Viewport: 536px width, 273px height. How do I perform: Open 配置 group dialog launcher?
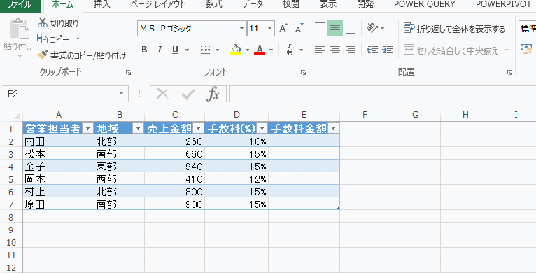[x=509, y=72]
